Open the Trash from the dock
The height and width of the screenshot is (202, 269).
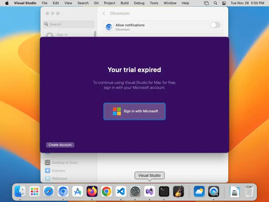(249, 191)
